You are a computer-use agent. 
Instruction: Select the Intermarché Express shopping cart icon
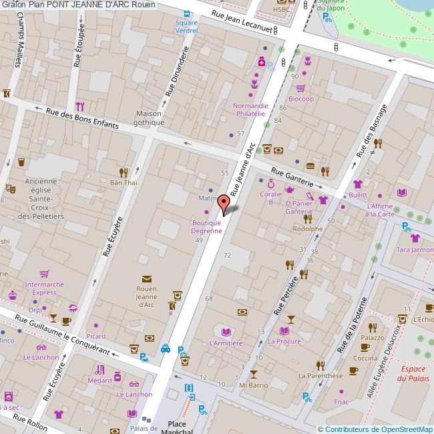point(44,274)
